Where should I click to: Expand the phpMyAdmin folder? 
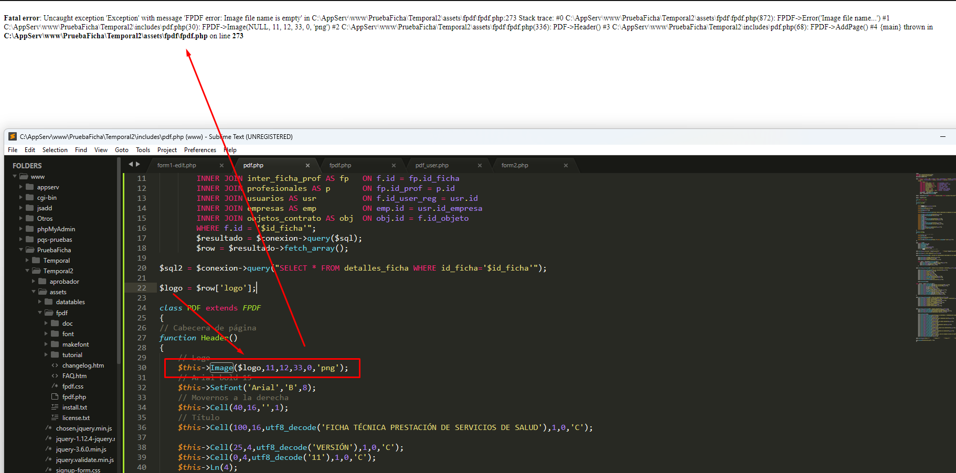(x=21, y=229)
